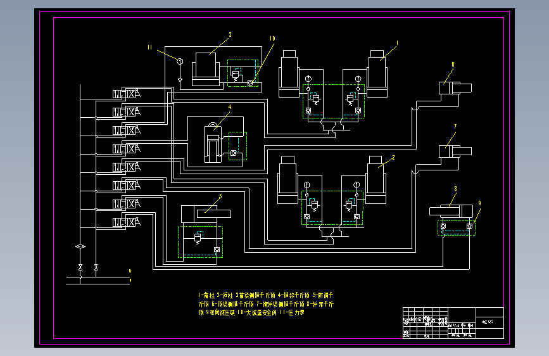Click the bottommost directional control valve symbol
This screenshot has width=549, height=356.
[127, 222]
